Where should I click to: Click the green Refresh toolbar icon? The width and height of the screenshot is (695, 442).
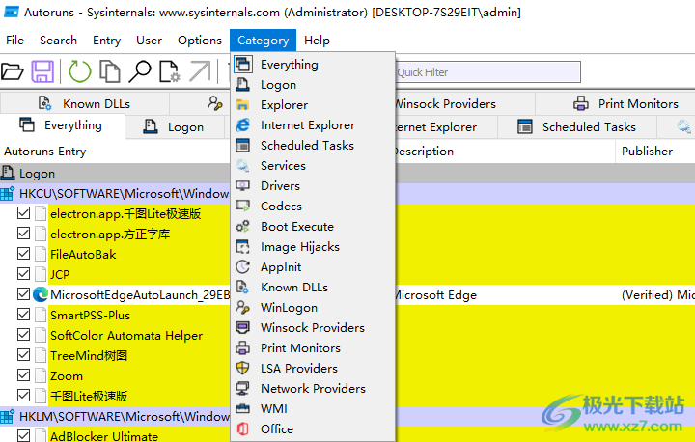(80, 71)
